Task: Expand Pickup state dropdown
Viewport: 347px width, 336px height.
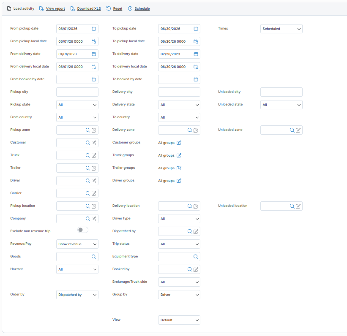Action: (x=77, y=105)
